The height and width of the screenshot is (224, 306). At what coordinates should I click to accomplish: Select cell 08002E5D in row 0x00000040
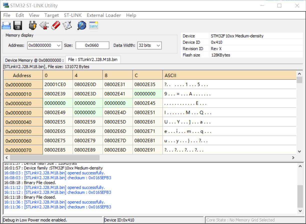118,122
